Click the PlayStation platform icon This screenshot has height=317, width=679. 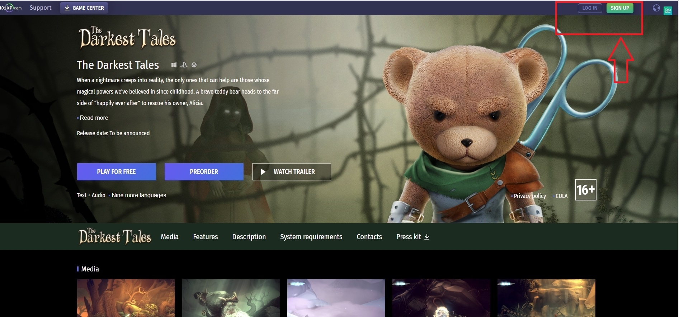coord(184,65)
